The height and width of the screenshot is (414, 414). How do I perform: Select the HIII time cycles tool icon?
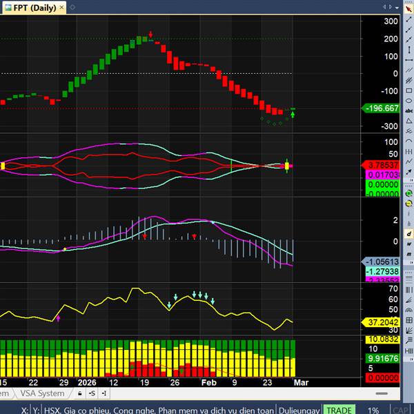(x=408, y=351)
